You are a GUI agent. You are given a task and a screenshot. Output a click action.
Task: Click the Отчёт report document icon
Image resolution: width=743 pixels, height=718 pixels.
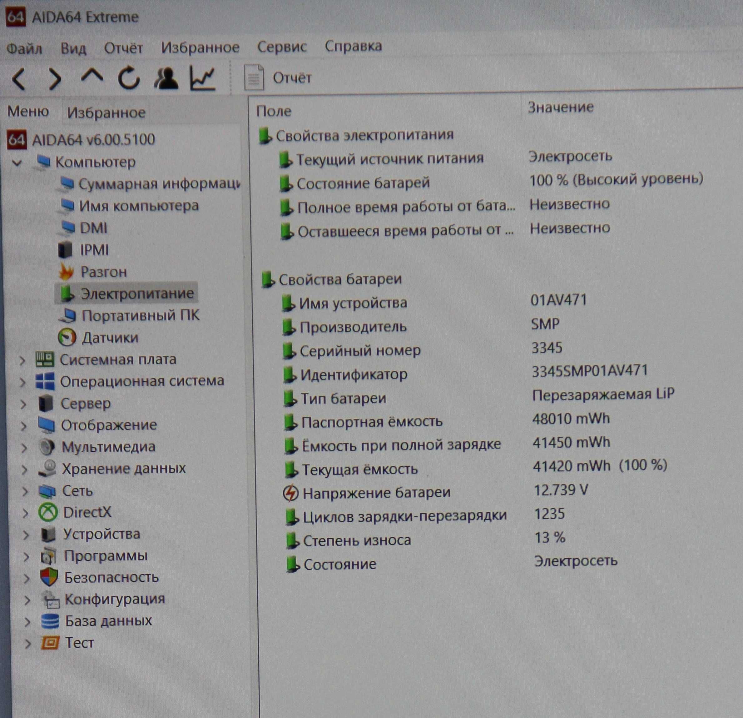coord(254,77)
